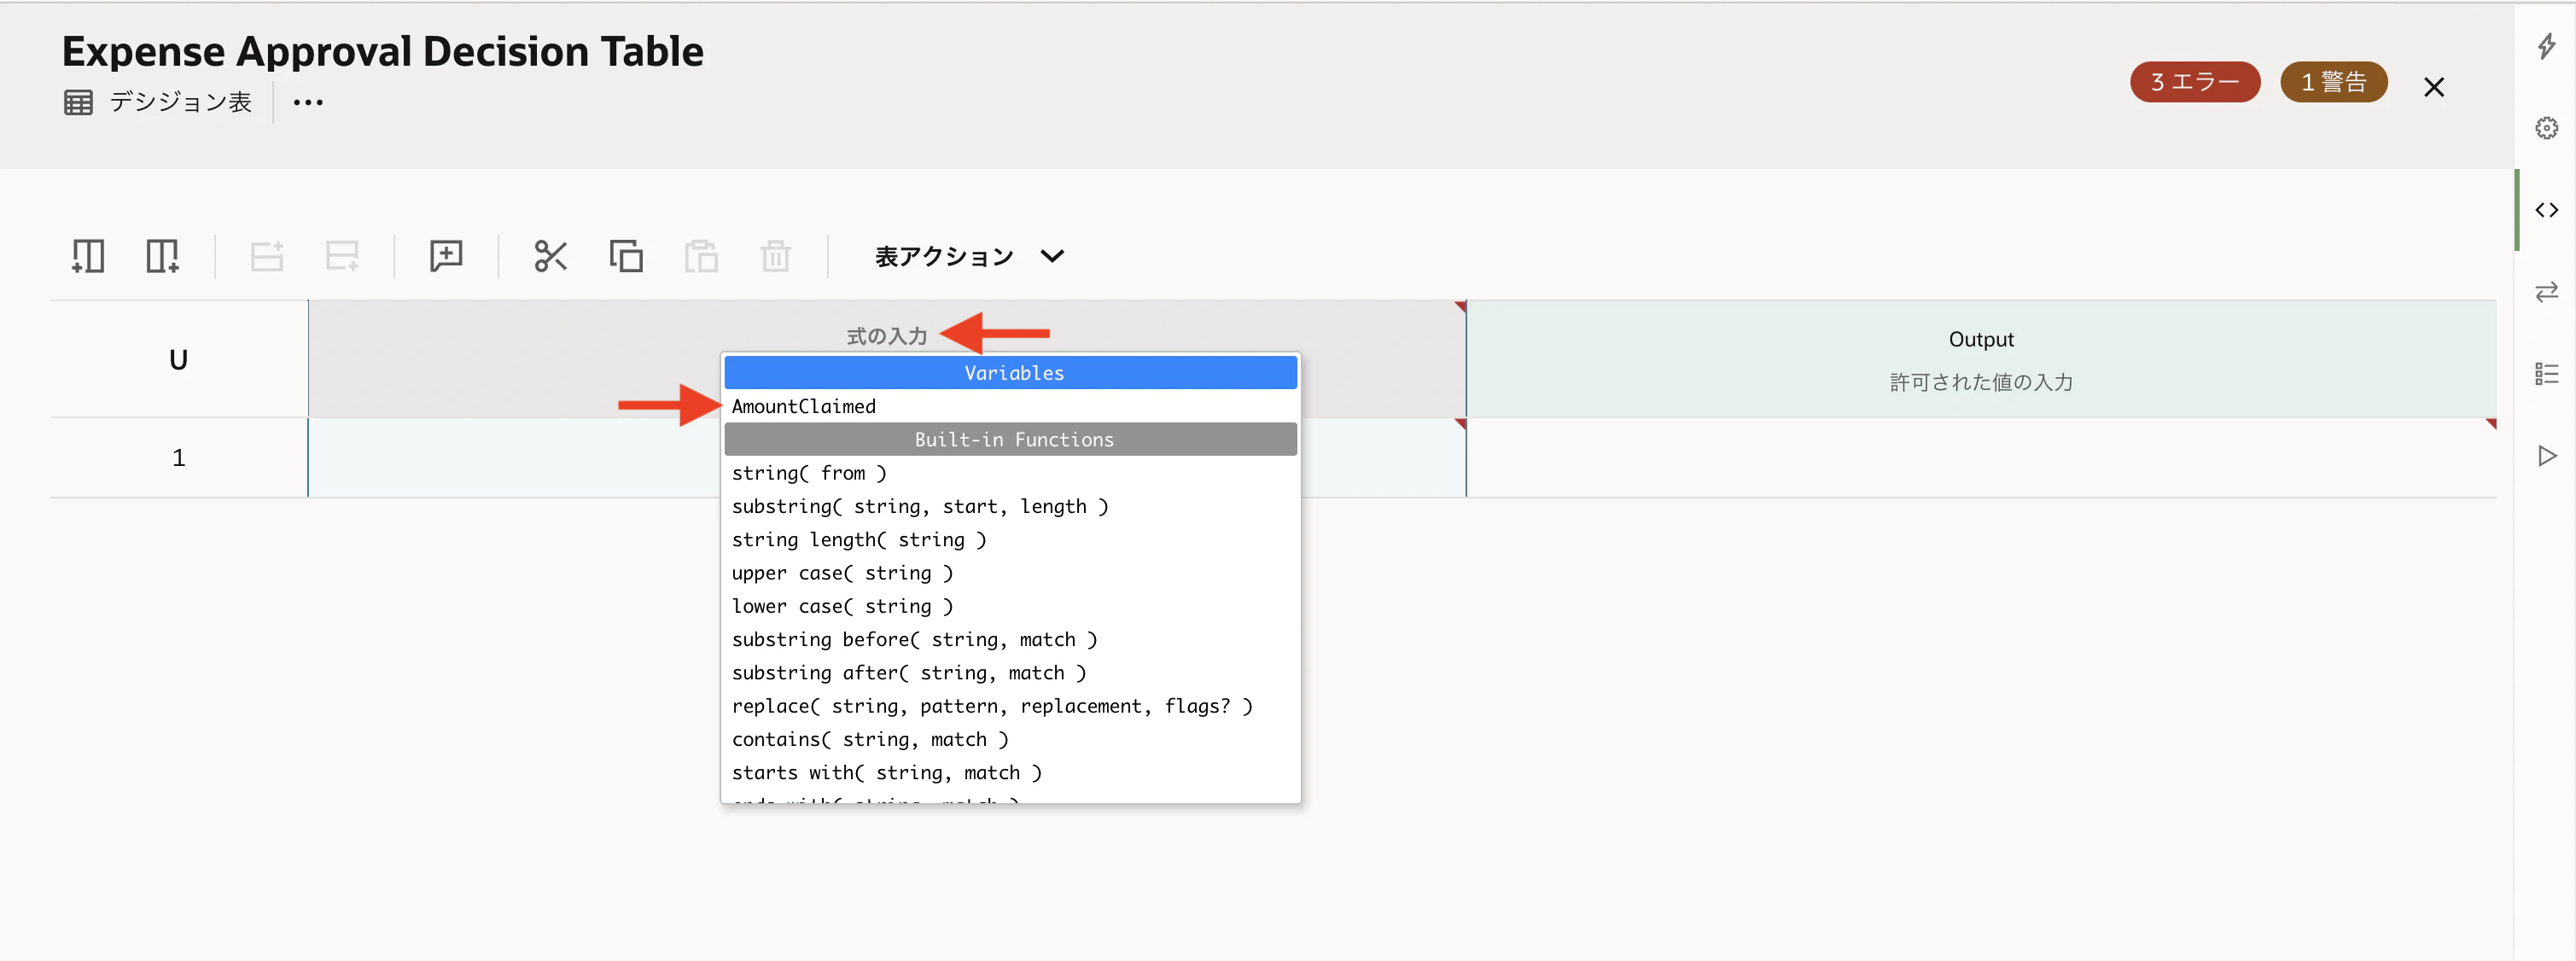
Task: Select substring( string, start, length ) function
Action: click(1011, 506)
